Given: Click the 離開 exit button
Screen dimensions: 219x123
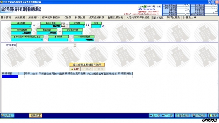Looking at the screenshot, I should [213, 115].
